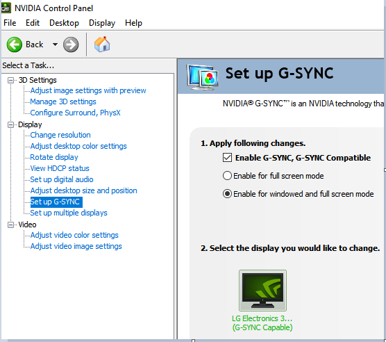Open the Desktop menu
This screenshot has height=342, width=386.
click(x=64, y=23)
